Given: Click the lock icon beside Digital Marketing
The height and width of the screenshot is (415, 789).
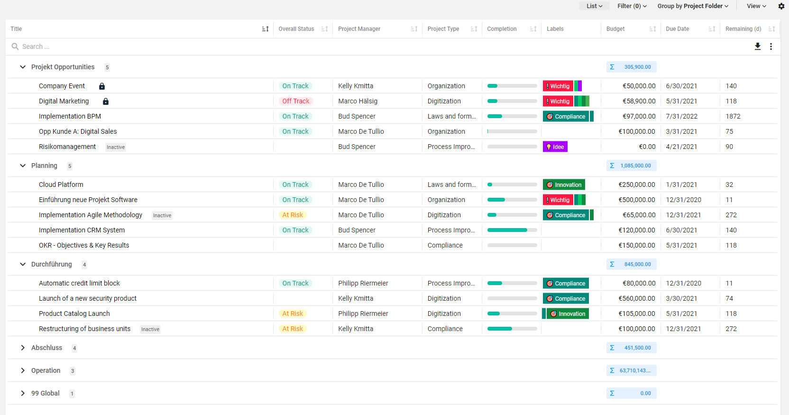Looking at the screenshot, I should pos(105,101).
